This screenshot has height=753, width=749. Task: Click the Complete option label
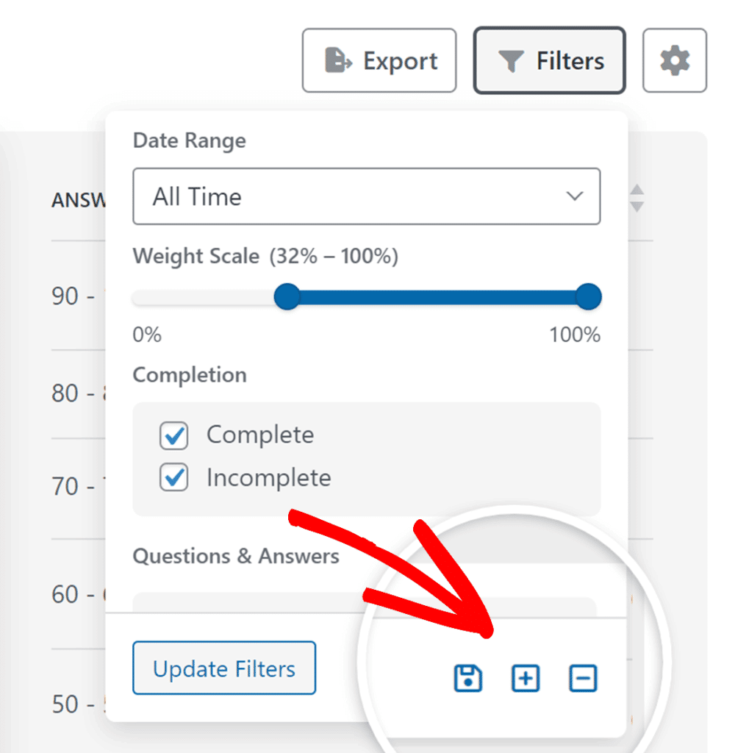pyautogui.click(x=260, y=435)
